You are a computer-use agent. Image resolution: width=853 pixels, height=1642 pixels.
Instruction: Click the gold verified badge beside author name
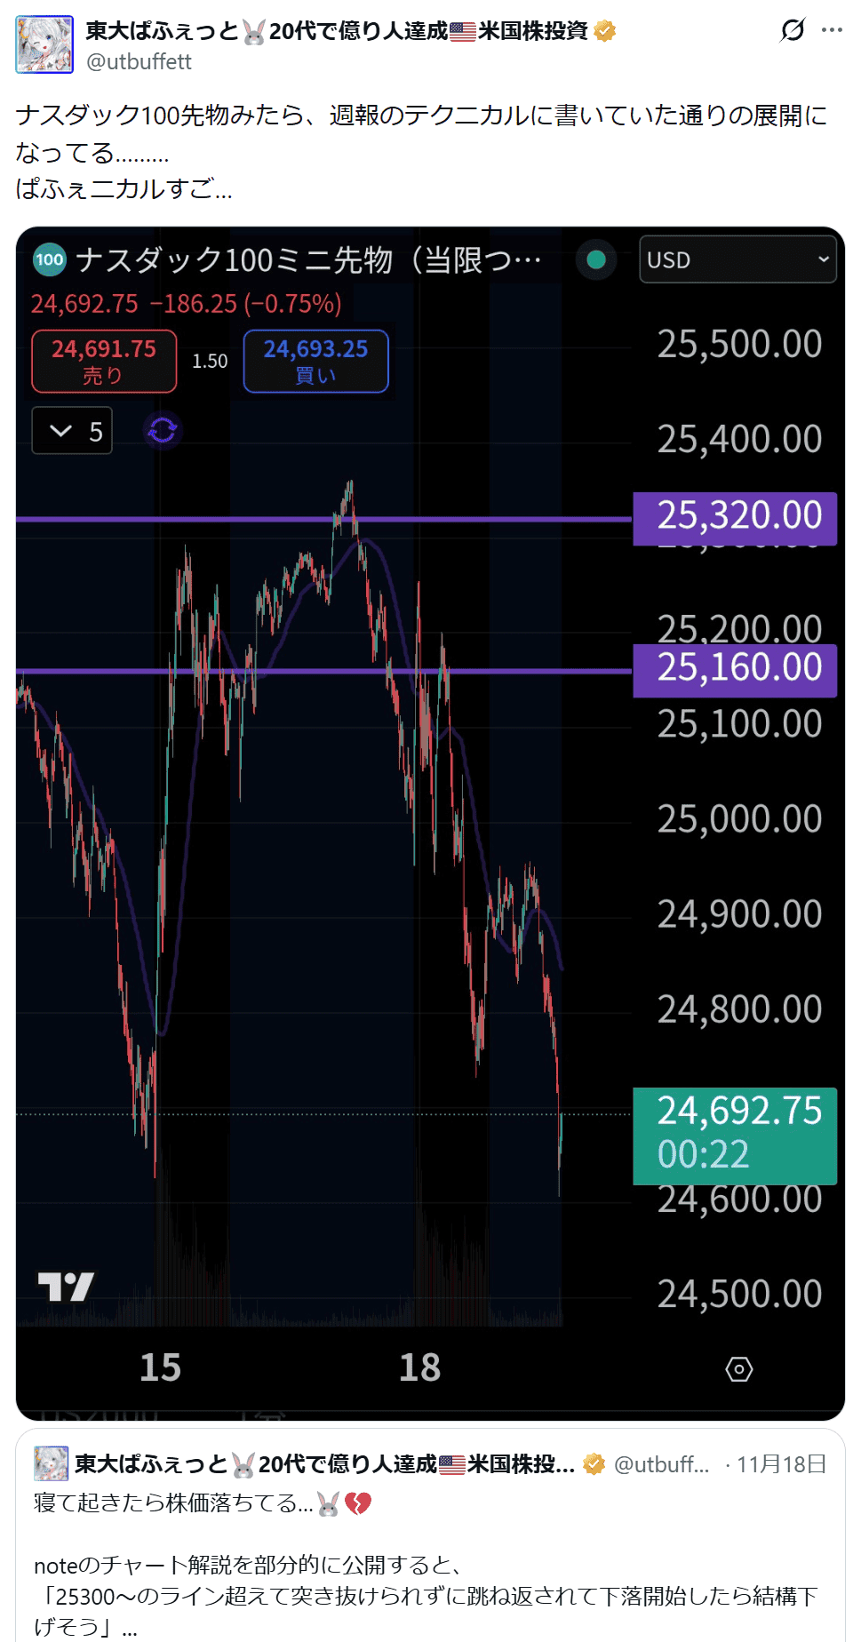click(605, 31)
